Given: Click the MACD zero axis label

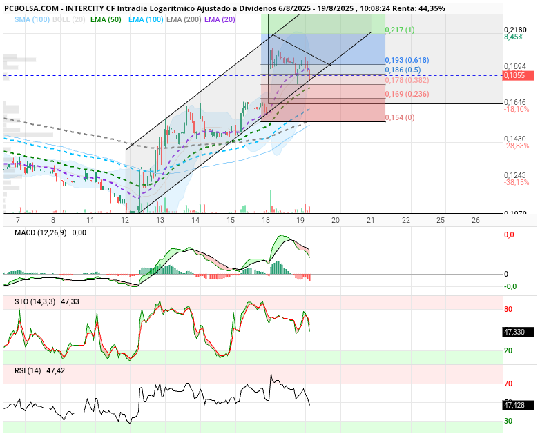Looking at the screenshot, I should [x=506, y=275].
